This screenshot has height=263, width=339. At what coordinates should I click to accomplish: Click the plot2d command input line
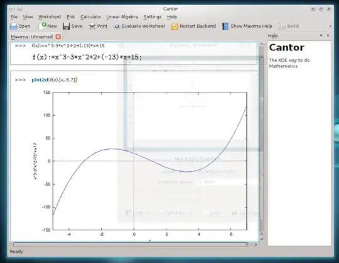pos(54,80)
